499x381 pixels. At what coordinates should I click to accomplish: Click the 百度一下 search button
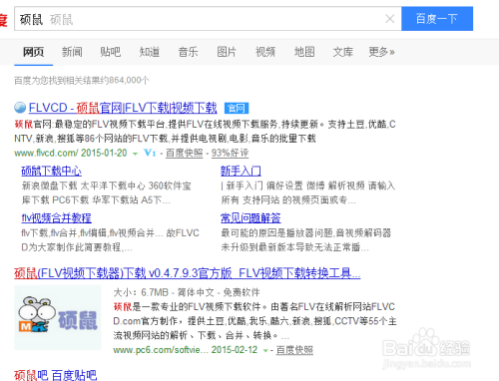pos(437,19)
